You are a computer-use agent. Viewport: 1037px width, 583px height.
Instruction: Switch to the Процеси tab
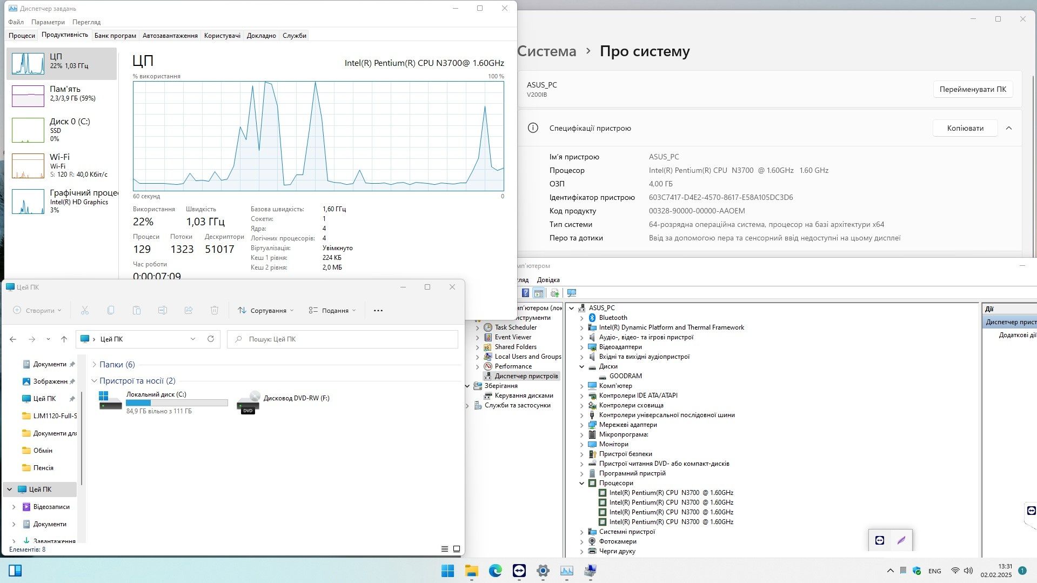22,36
